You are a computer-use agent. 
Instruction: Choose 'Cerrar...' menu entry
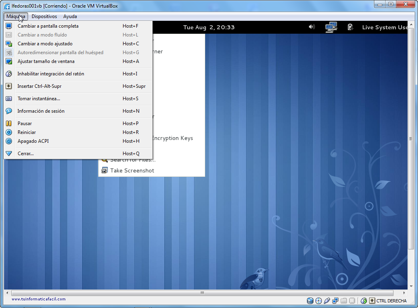point(78,154)
